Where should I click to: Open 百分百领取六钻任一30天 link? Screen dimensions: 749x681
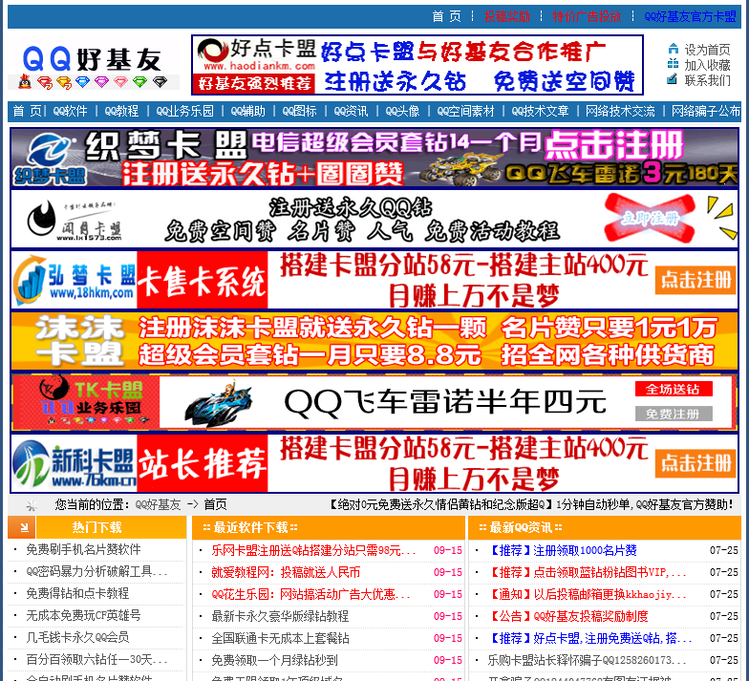click(97, 659)
